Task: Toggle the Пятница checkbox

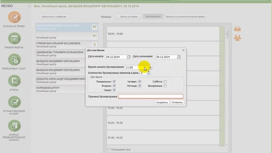Action: click(x=140, y=86)
